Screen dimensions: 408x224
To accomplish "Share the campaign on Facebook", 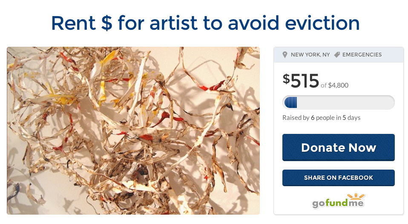I will click(x=338, y=178).
